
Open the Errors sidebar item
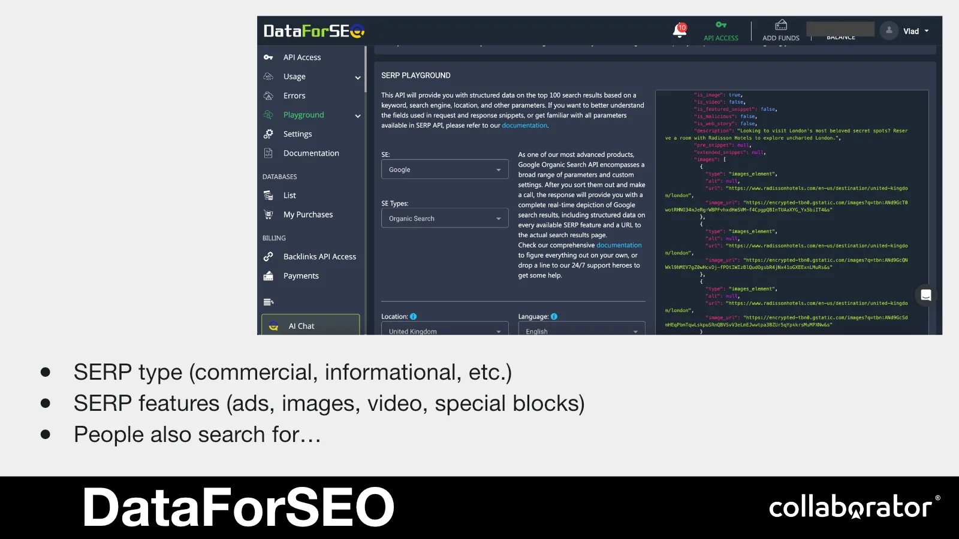[294, 96]
